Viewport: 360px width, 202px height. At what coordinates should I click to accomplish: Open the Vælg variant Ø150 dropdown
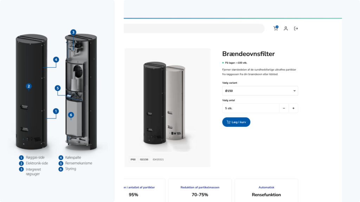pyautogui.click(x=260, y=91)
